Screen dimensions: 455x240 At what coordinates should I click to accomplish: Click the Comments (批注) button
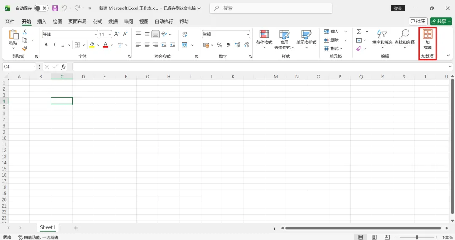[x=418, y=21]
